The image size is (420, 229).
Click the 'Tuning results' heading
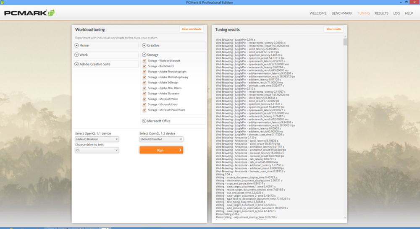[x=227, y=29]
